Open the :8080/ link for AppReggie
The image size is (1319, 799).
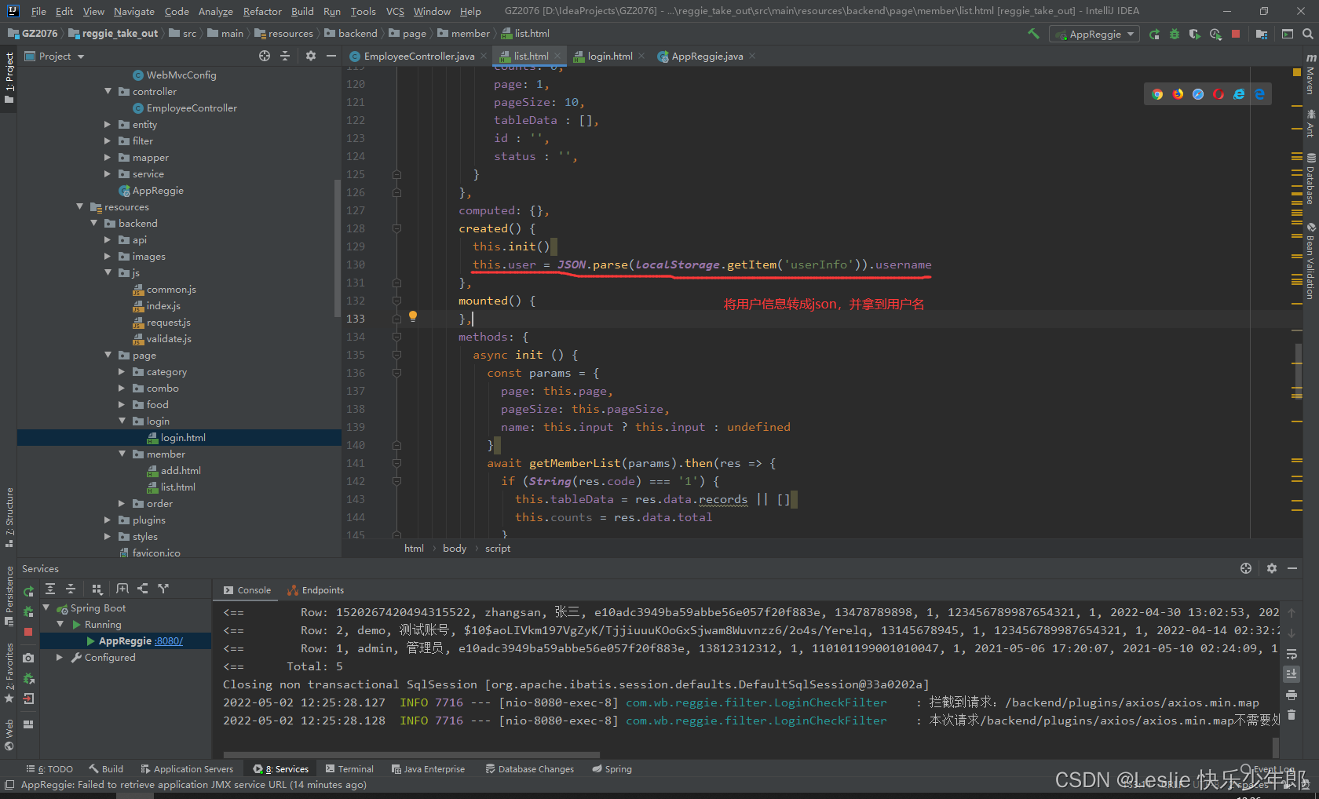pyautogui.click(x=169, y=640)
